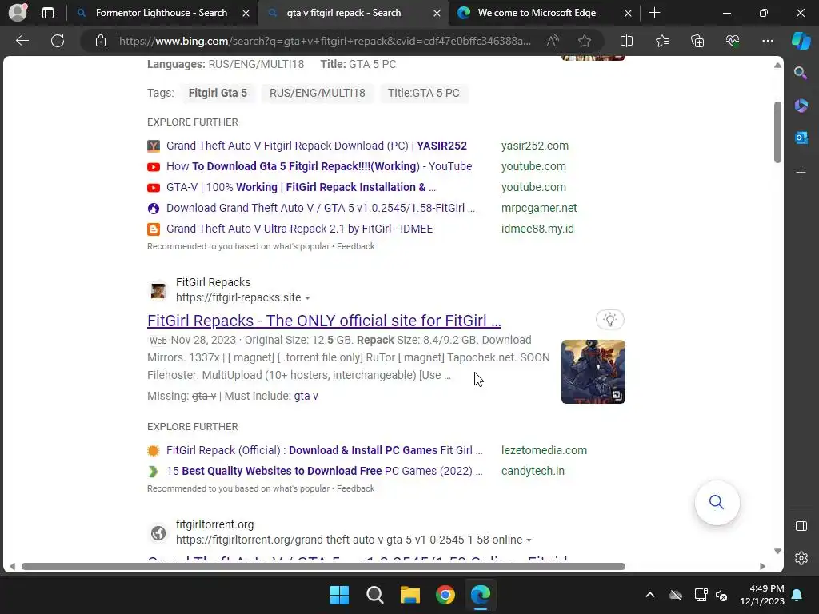Viewport: 819px width, 614px height.
Task: Launch Google Chrome from the taskbar
Action: tap(445, 595)
